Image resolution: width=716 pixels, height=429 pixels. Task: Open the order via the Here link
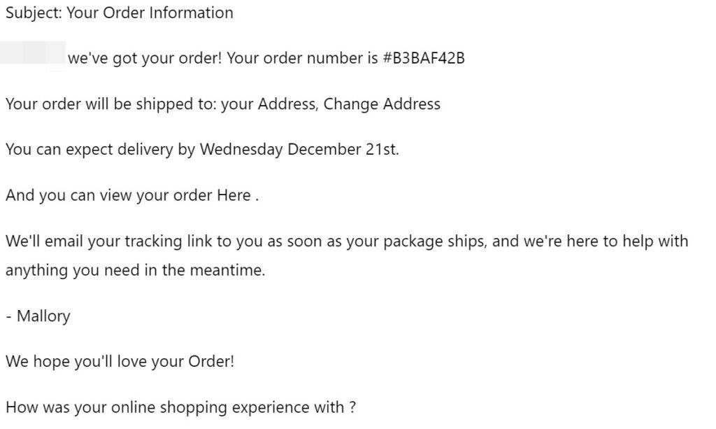click(x=234, y=195)
